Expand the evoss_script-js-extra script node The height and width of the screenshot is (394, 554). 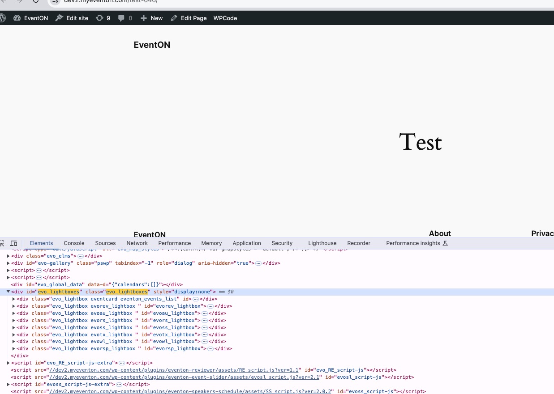coord(8,384)
